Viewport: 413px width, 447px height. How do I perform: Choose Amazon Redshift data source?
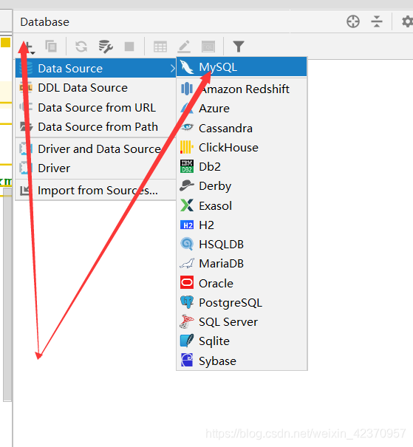242,89
